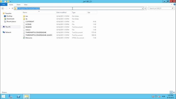This screenshot has height=99, width=176.
Task: Select Network in the navigation pane
Action: [x=7, y=32]
